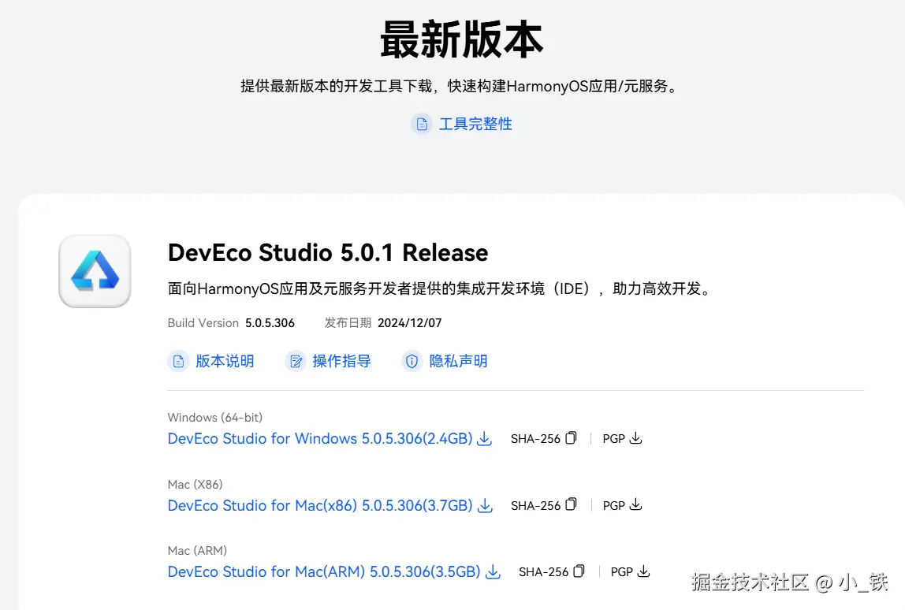The width and height of the screenshot is (905, 610).
Task: Click the DevEco Studio app logo
Action: coord(95,271)
